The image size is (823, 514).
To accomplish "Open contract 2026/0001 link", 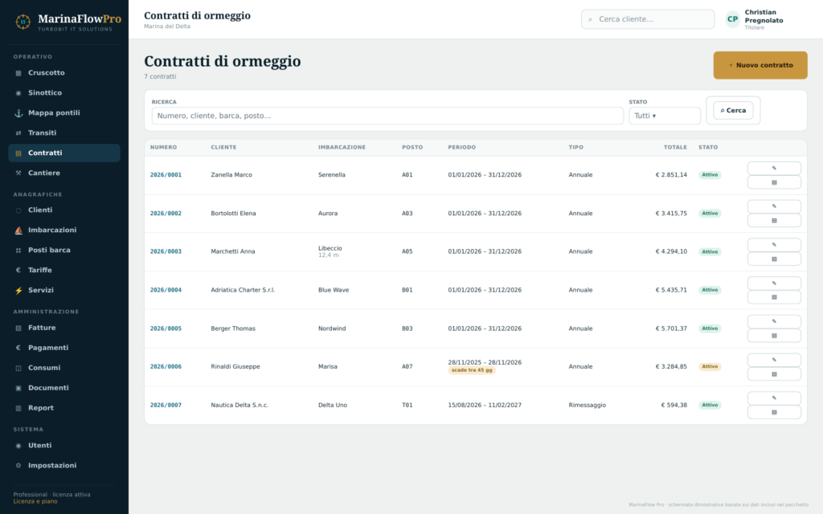I will (166, 174).
